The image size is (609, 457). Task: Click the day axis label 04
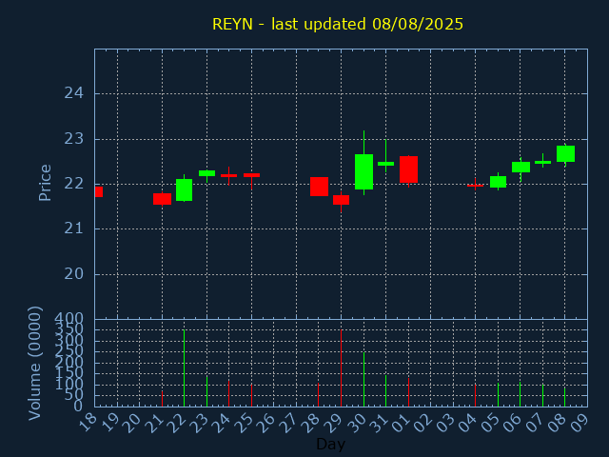(x=468, y=423)
